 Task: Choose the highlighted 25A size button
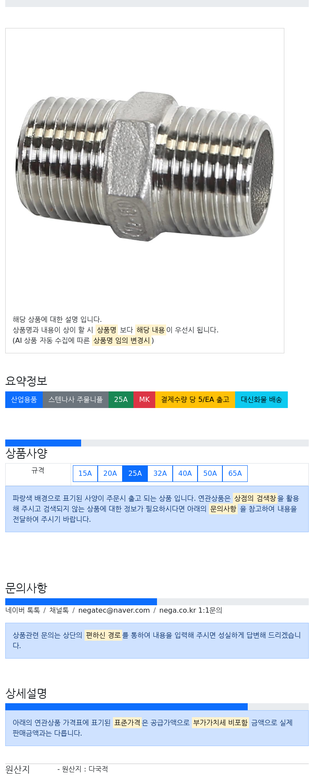click(135, 473)
